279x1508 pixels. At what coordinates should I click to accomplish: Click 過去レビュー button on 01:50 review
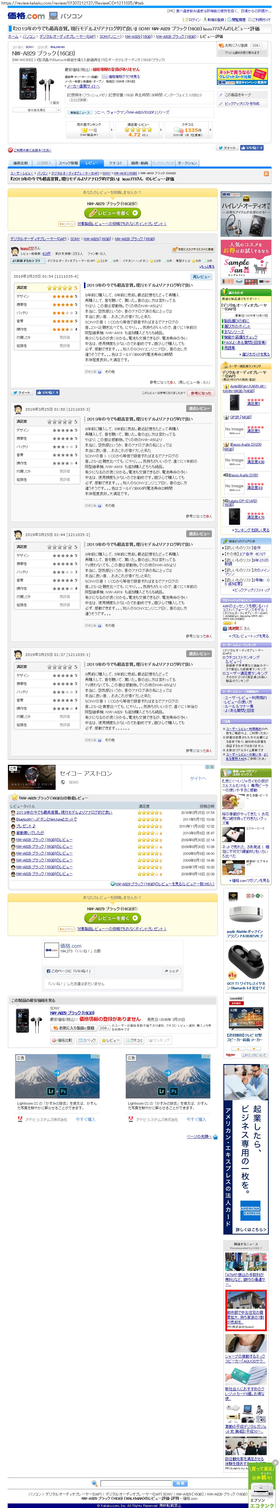coord(199,409)
